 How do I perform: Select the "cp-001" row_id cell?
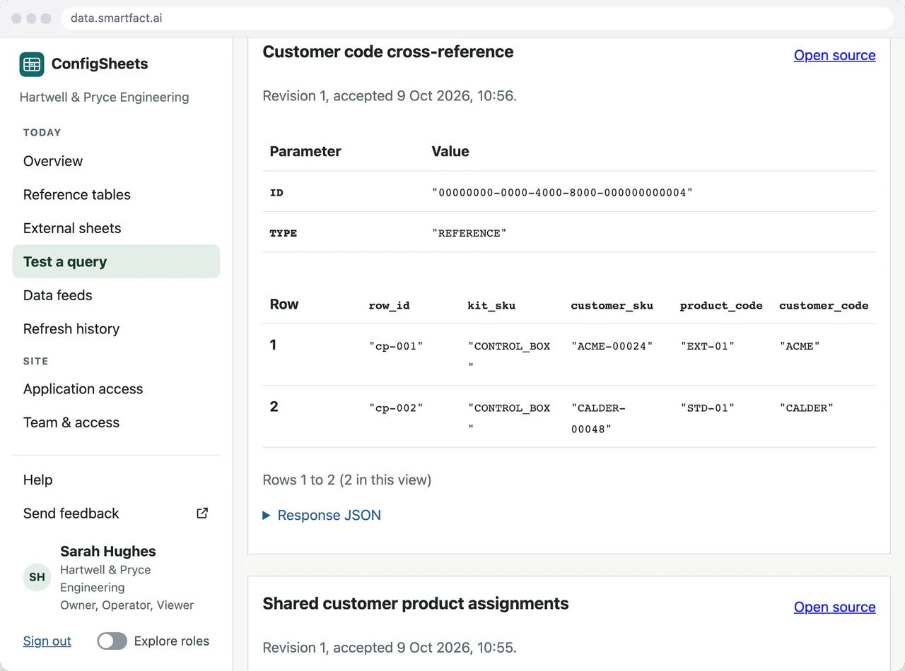tap(396, 346)
